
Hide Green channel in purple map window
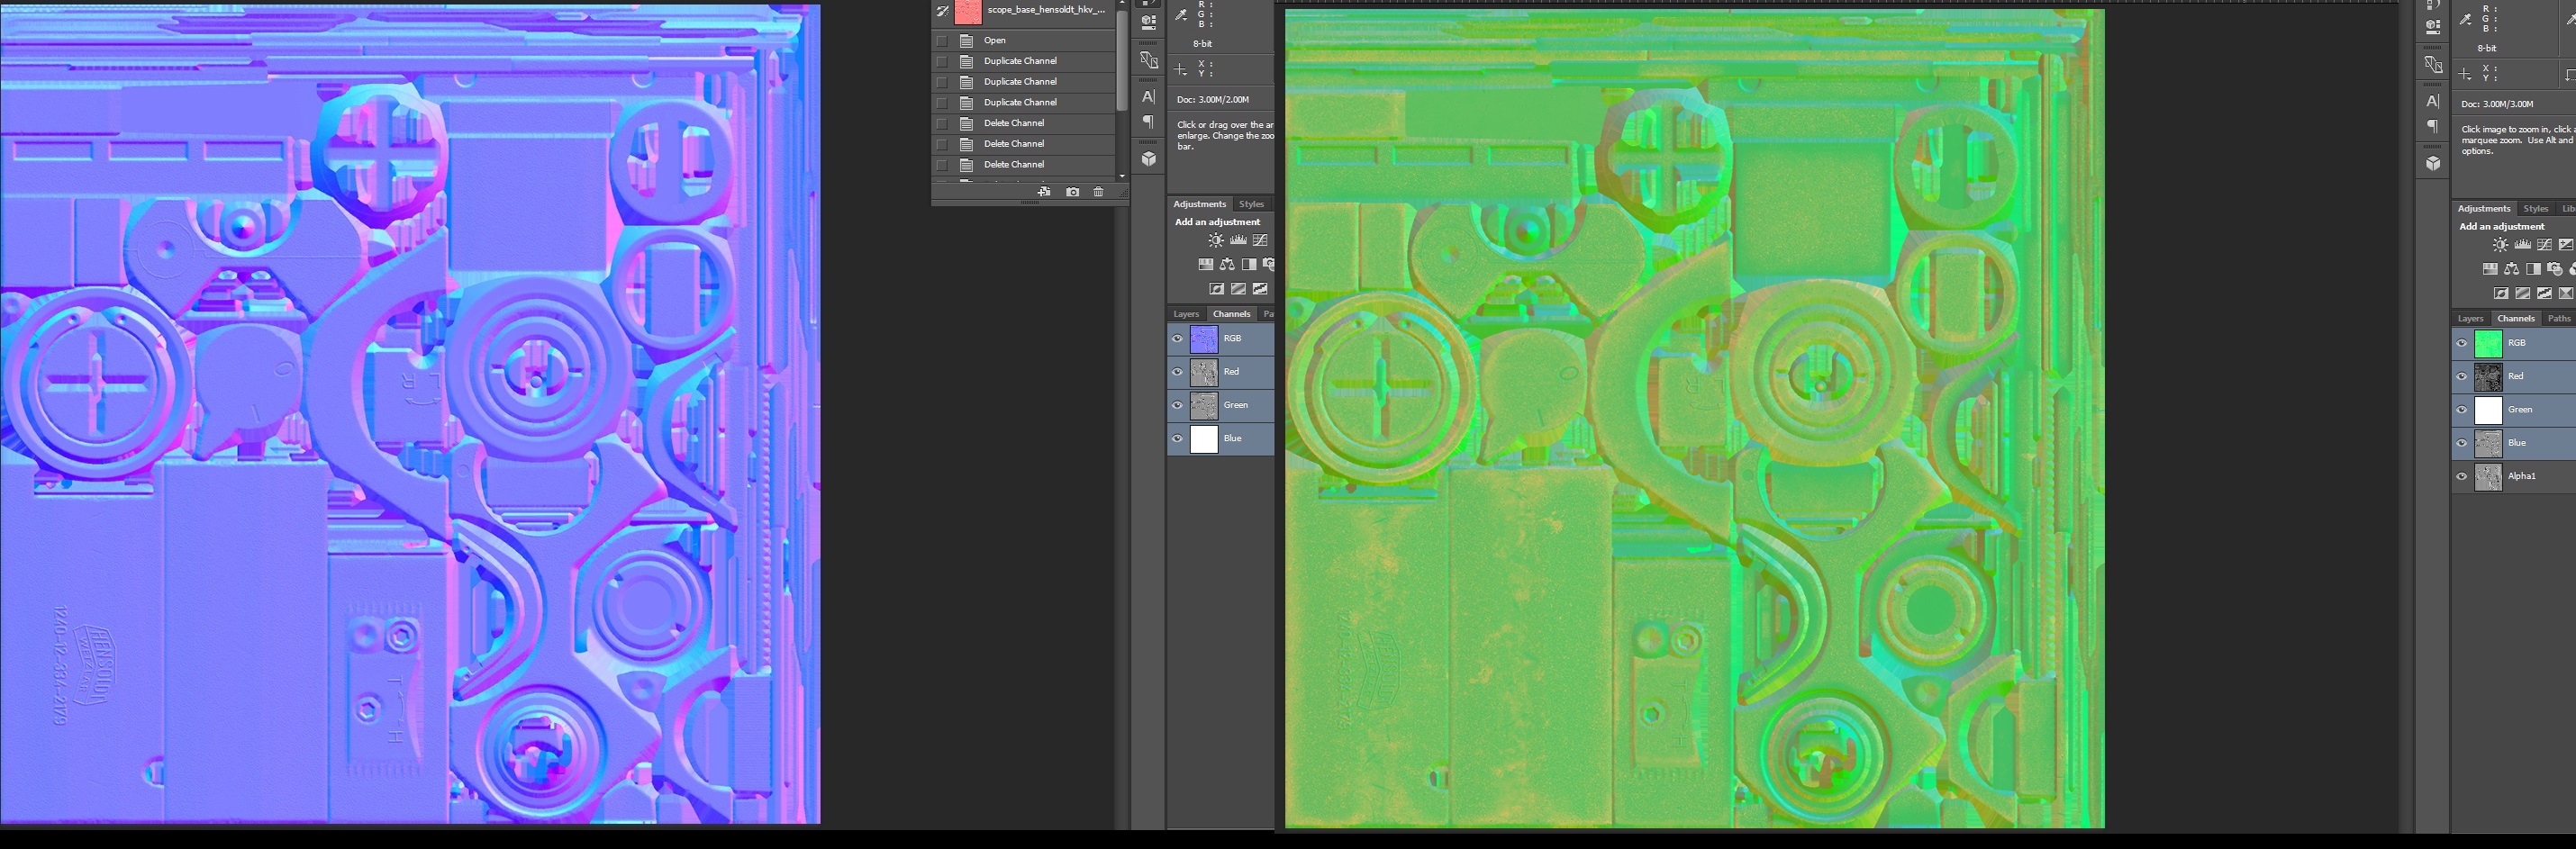(1177, 405)
